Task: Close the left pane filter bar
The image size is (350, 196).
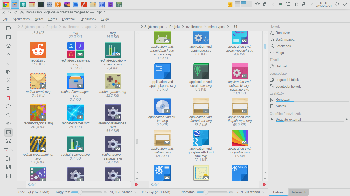Action: tap(136, 185)
